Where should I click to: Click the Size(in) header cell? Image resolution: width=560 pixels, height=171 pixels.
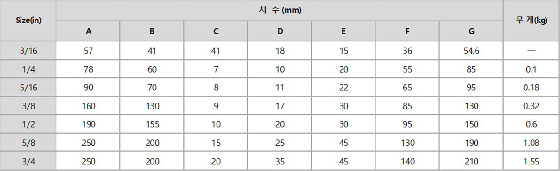click(28, 21)
